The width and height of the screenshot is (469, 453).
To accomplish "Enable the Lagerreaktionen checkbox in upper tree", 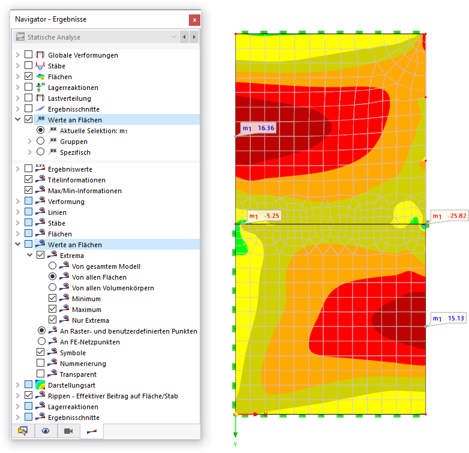I will pyautogui.click(x=28, y=87).
